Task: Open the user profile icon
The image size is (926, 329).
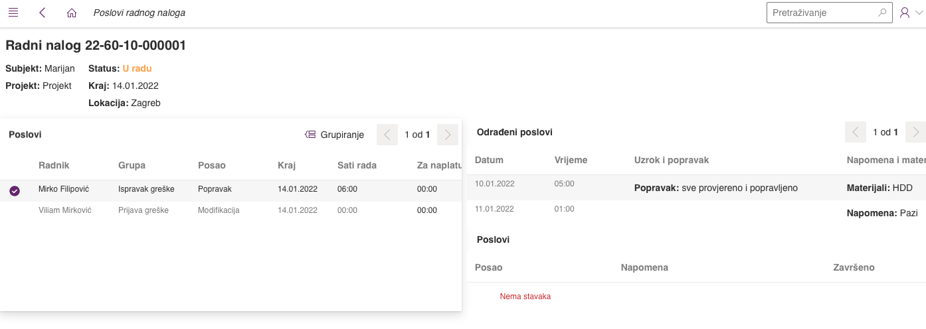Action: 905,13
